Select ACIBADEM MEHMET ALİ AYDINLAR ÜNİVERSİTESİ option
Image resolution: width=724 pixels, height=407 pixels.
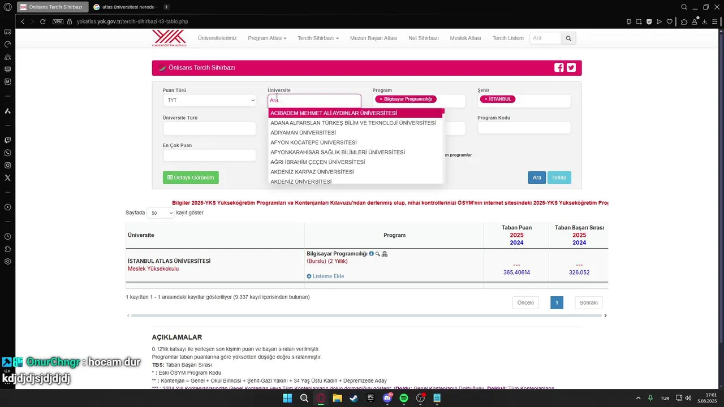tap(355, 113)
